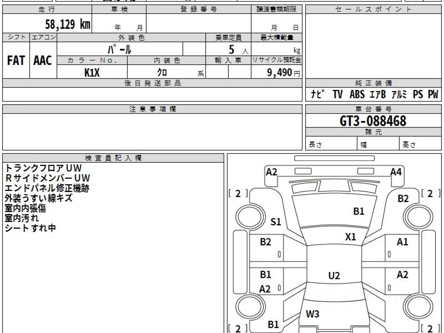Viewport: 444px width, 333px height.
Task: Click the K1X color code
Action: tap(92, 73)
